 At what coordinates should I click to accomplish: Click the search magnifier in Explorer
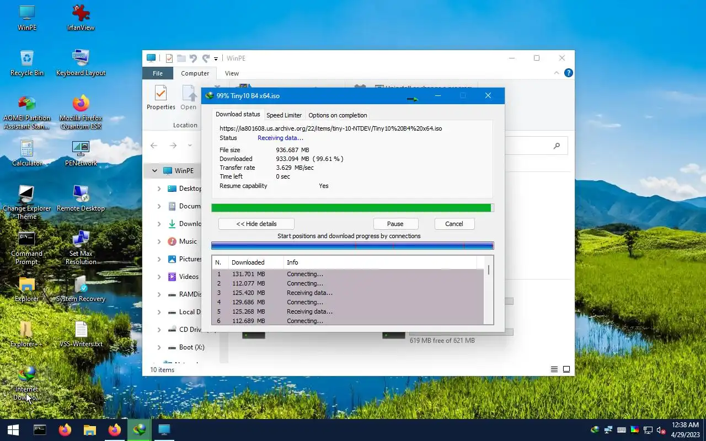click(557, 146)
